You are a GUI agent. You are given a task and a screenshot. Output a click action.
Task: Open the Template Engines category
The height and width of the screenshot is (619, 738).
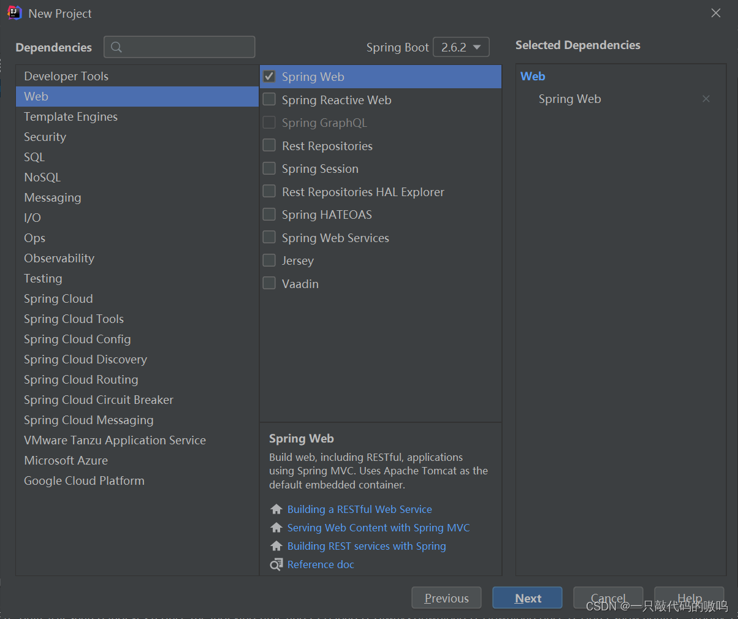[137, 116]
